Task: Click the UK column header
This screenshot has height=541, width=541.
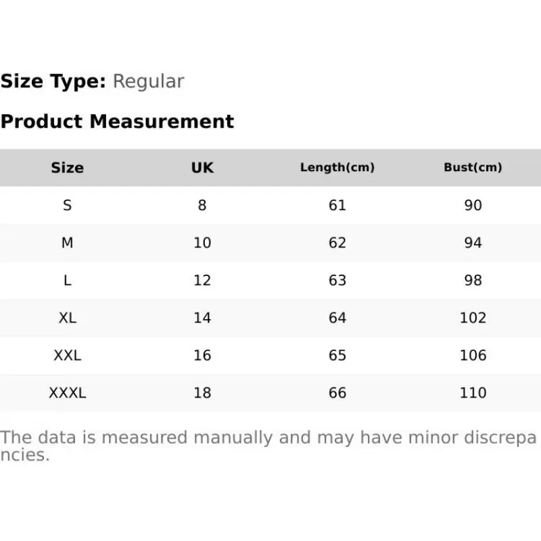Action: pos(202,168)
